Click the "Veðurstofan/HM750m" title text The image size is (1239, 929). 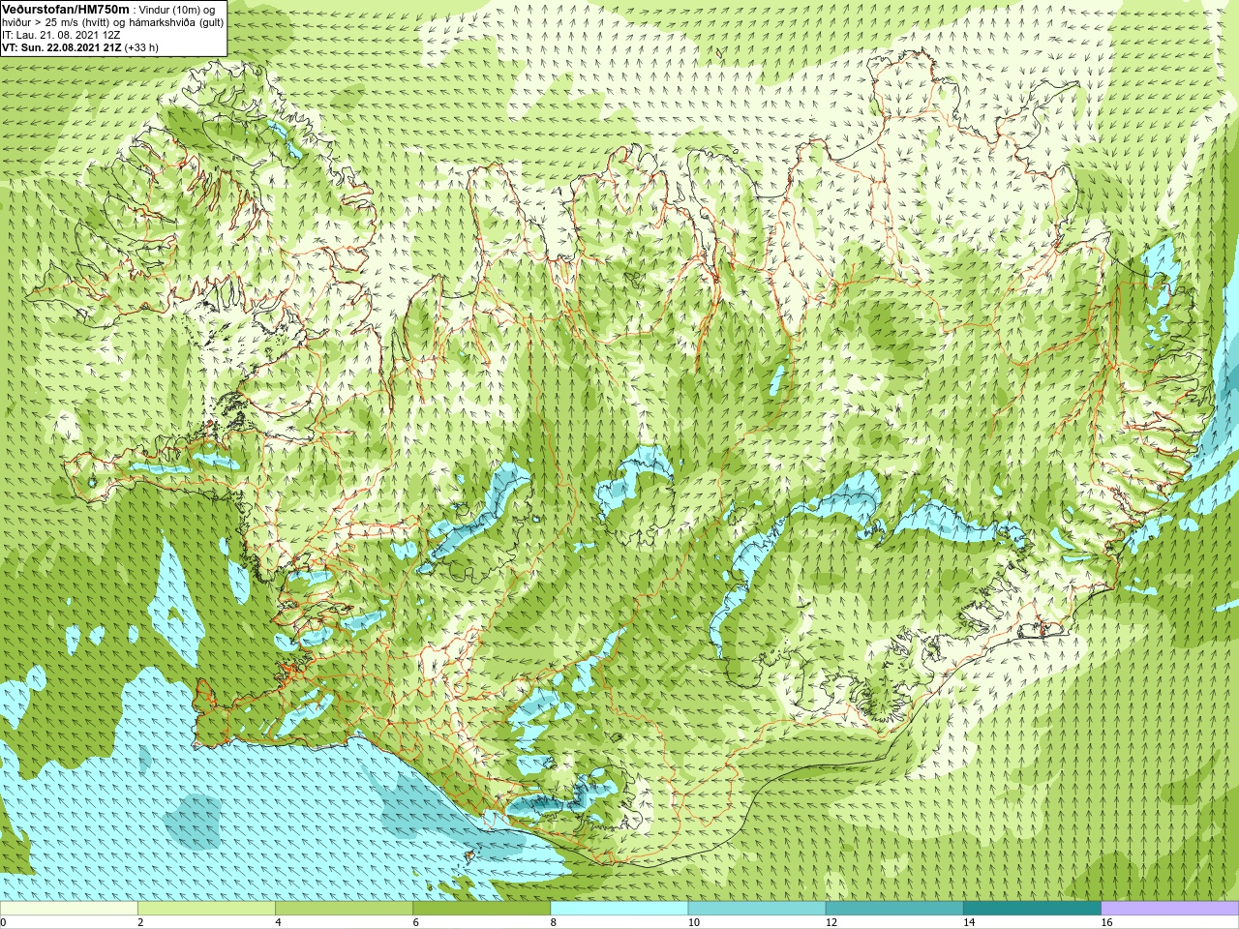[66, 9]
